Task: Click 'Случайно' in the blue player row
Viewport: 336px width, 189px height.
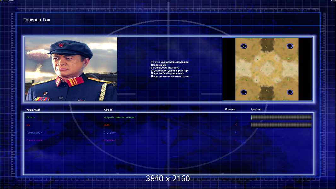Action: pos(109,133)
